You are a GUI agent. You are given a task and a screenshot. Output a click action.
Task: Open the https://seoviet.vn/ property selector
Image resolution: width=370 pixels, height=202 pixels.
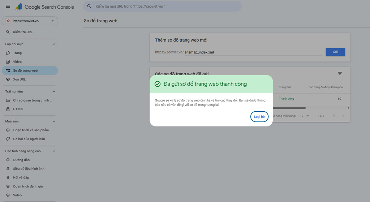click(30, 21)
